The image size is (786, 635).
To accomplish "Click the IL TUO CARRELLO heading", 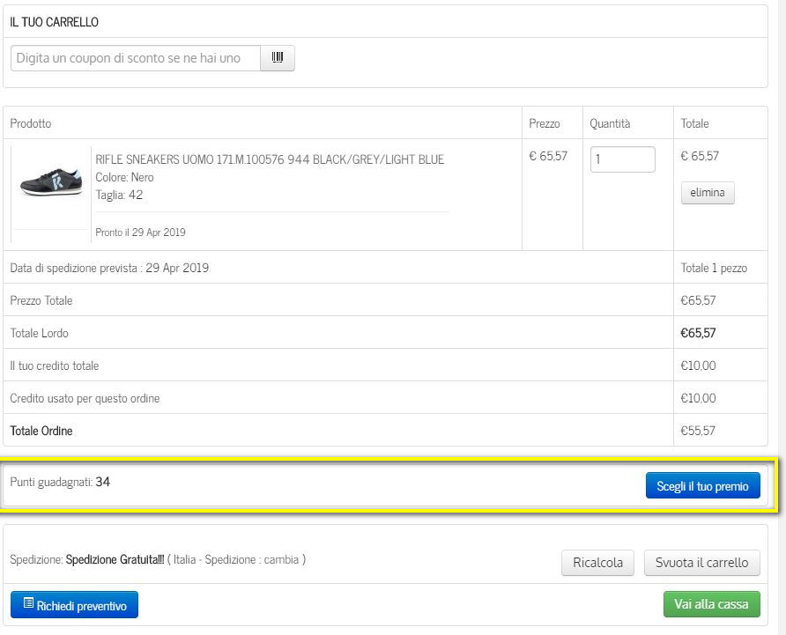I will (x=54, y=22).
